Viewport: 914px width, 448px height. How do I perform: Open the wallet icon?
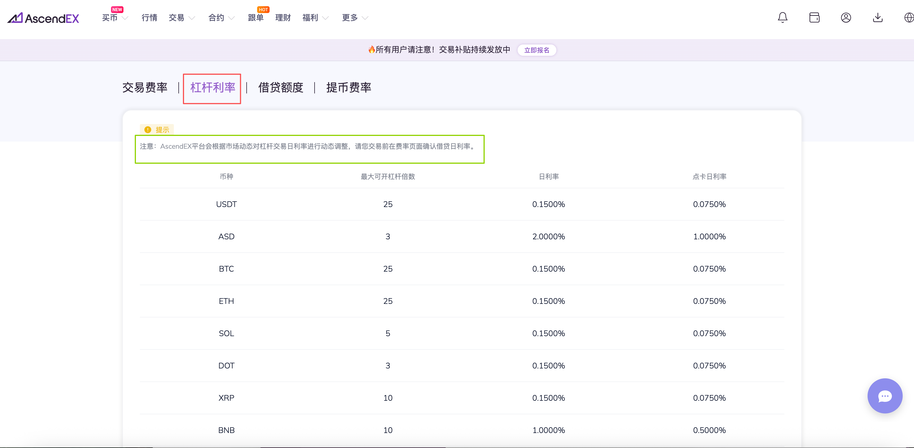pos(814,17)
